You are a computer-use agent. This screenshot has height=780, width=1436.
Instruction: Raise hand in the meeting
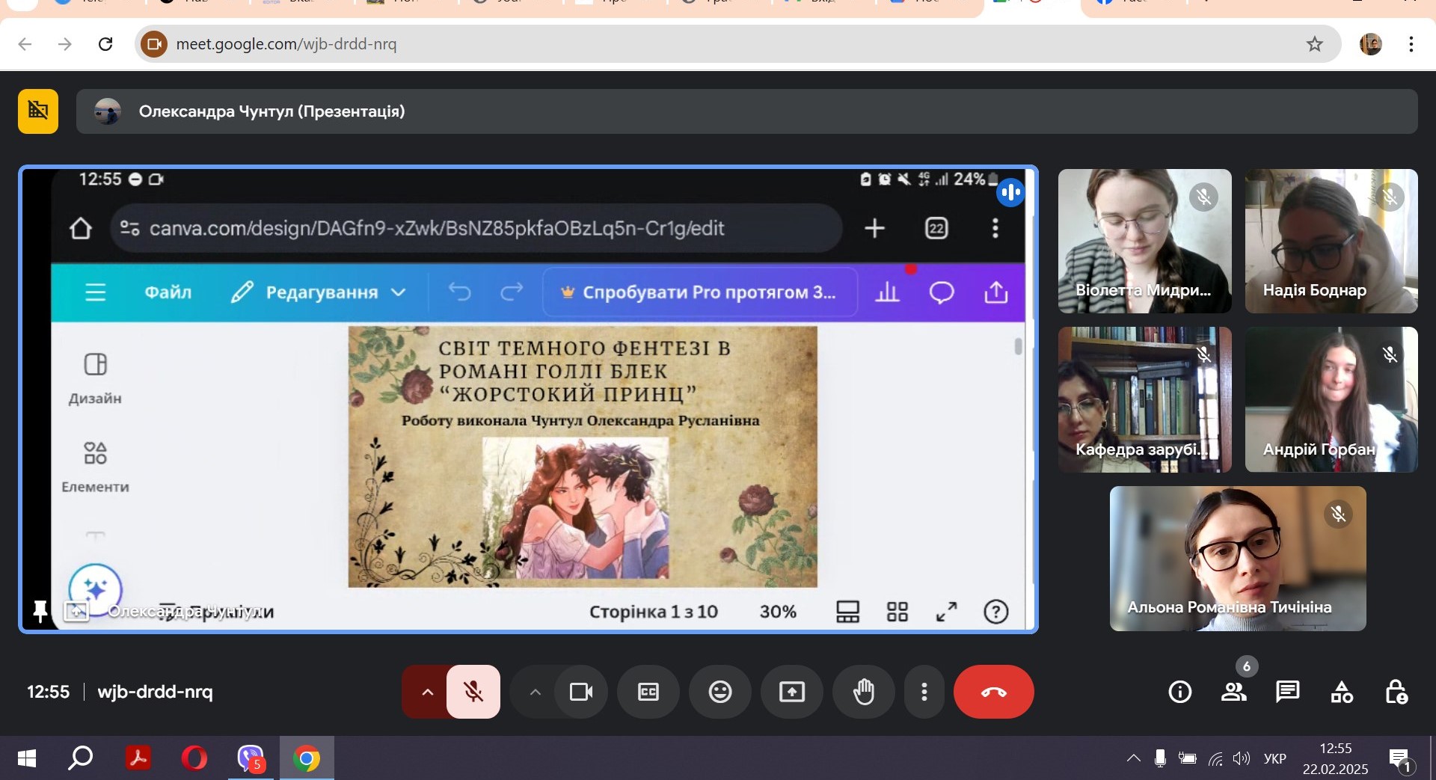[x=864, y=692]
